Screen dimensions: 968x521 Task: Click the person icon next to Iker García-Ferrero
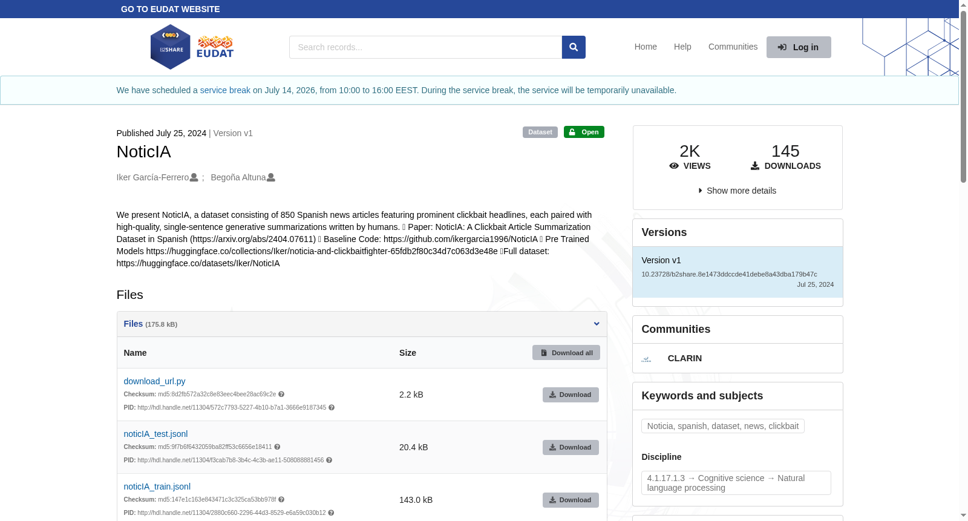[x=194, y=177]
